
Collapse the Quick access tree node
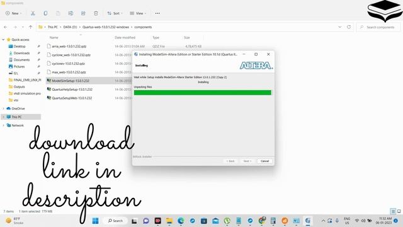click(x=3, y=40)
